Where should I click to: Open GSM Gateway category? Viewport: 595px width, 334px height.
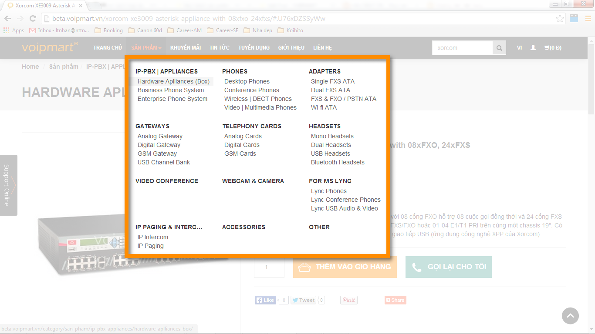point(157,154)
